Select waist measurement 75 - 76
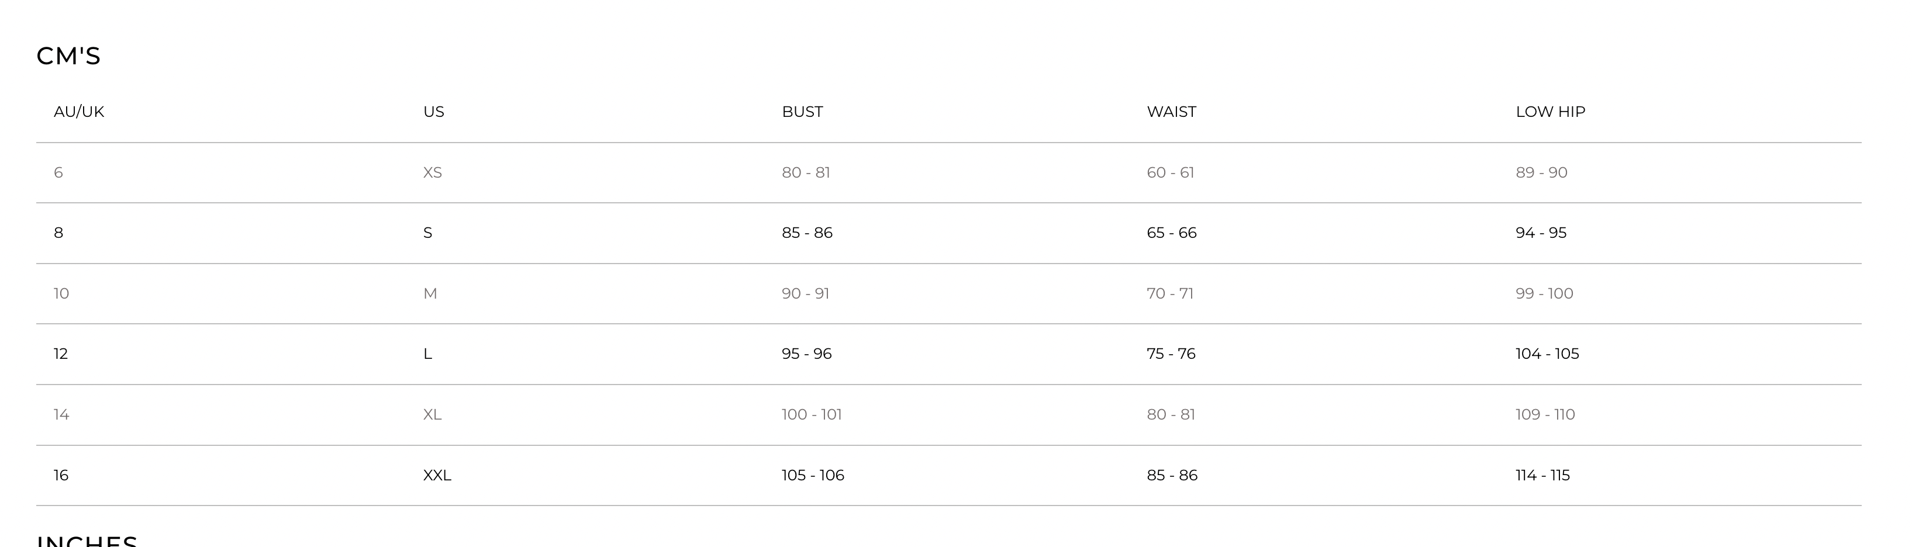This screenshot has width=1912, height=547. pos(1171,354)
